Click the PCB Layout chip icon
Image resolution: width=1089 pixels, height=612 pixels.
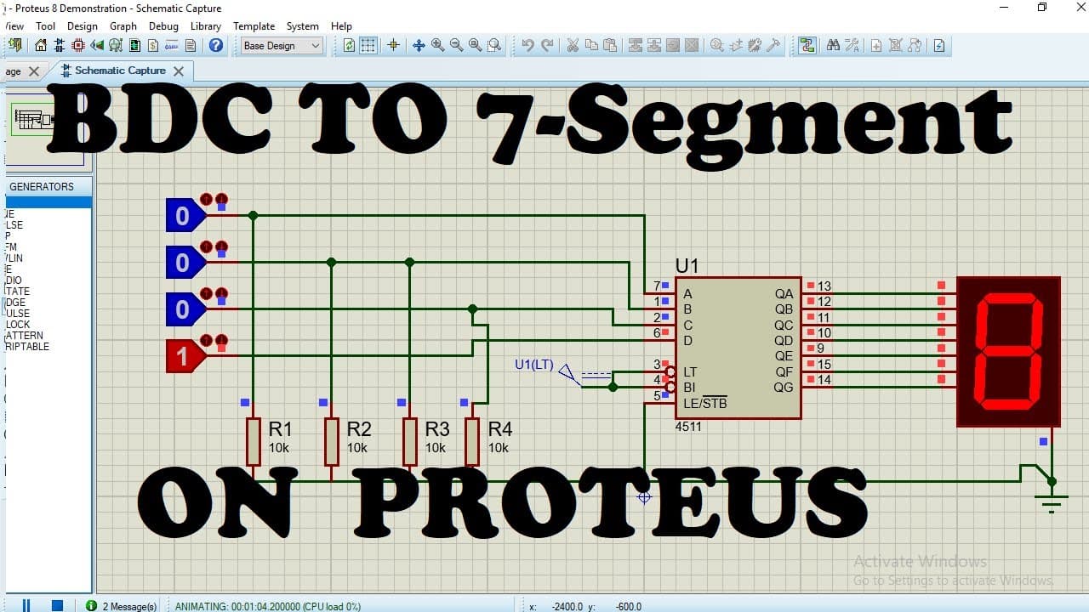(77, 45)
